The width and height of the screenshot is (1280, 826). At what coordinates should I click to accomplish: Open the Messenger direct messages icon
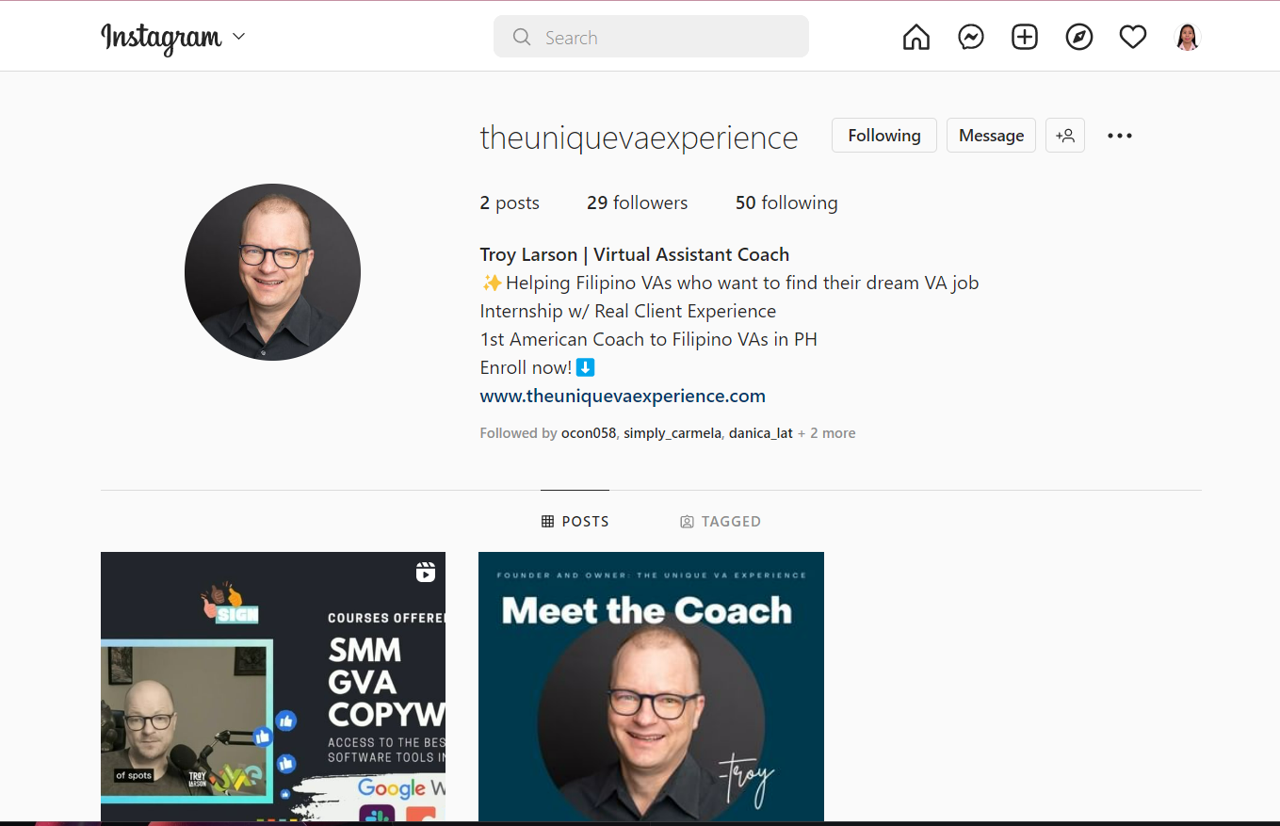970,38
